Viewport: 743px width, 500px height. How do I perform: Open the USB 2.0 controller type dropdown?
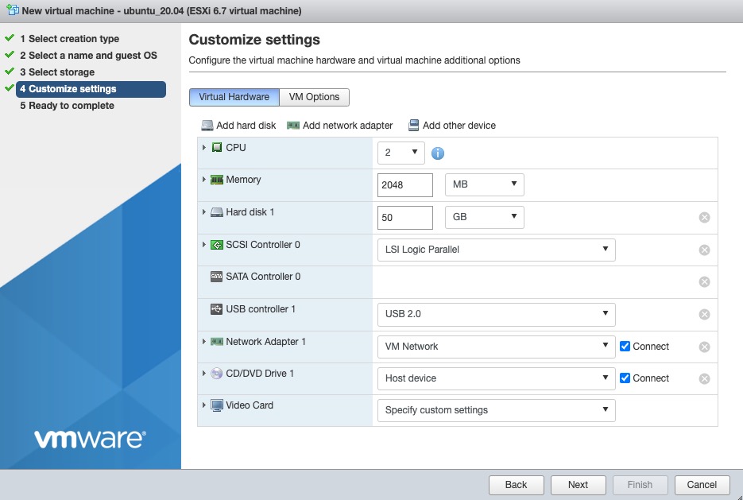(x=496, y=314)
